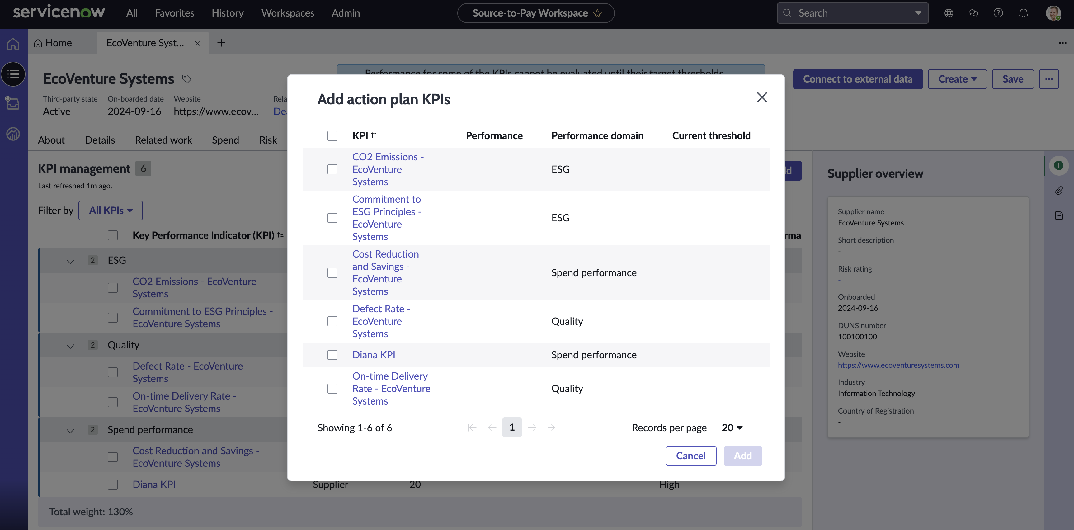This screenshot has width=1074, height=530.
Task: Click the Current threshold column header
Action: click(x=711, y=135)
